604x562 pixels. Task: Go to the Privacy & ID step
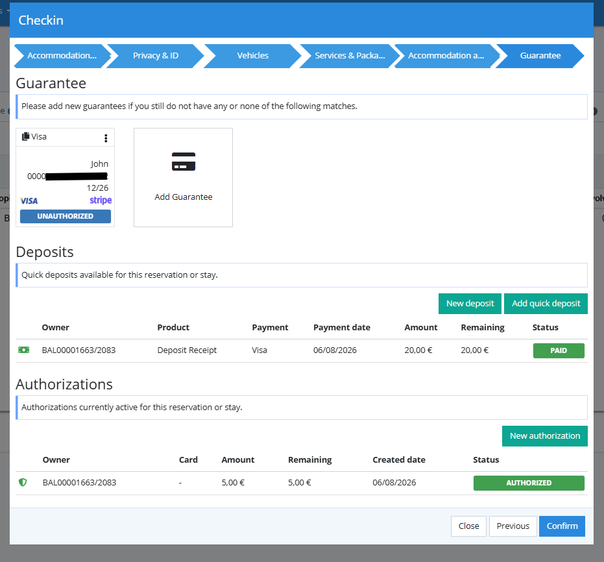click(155, 56)
